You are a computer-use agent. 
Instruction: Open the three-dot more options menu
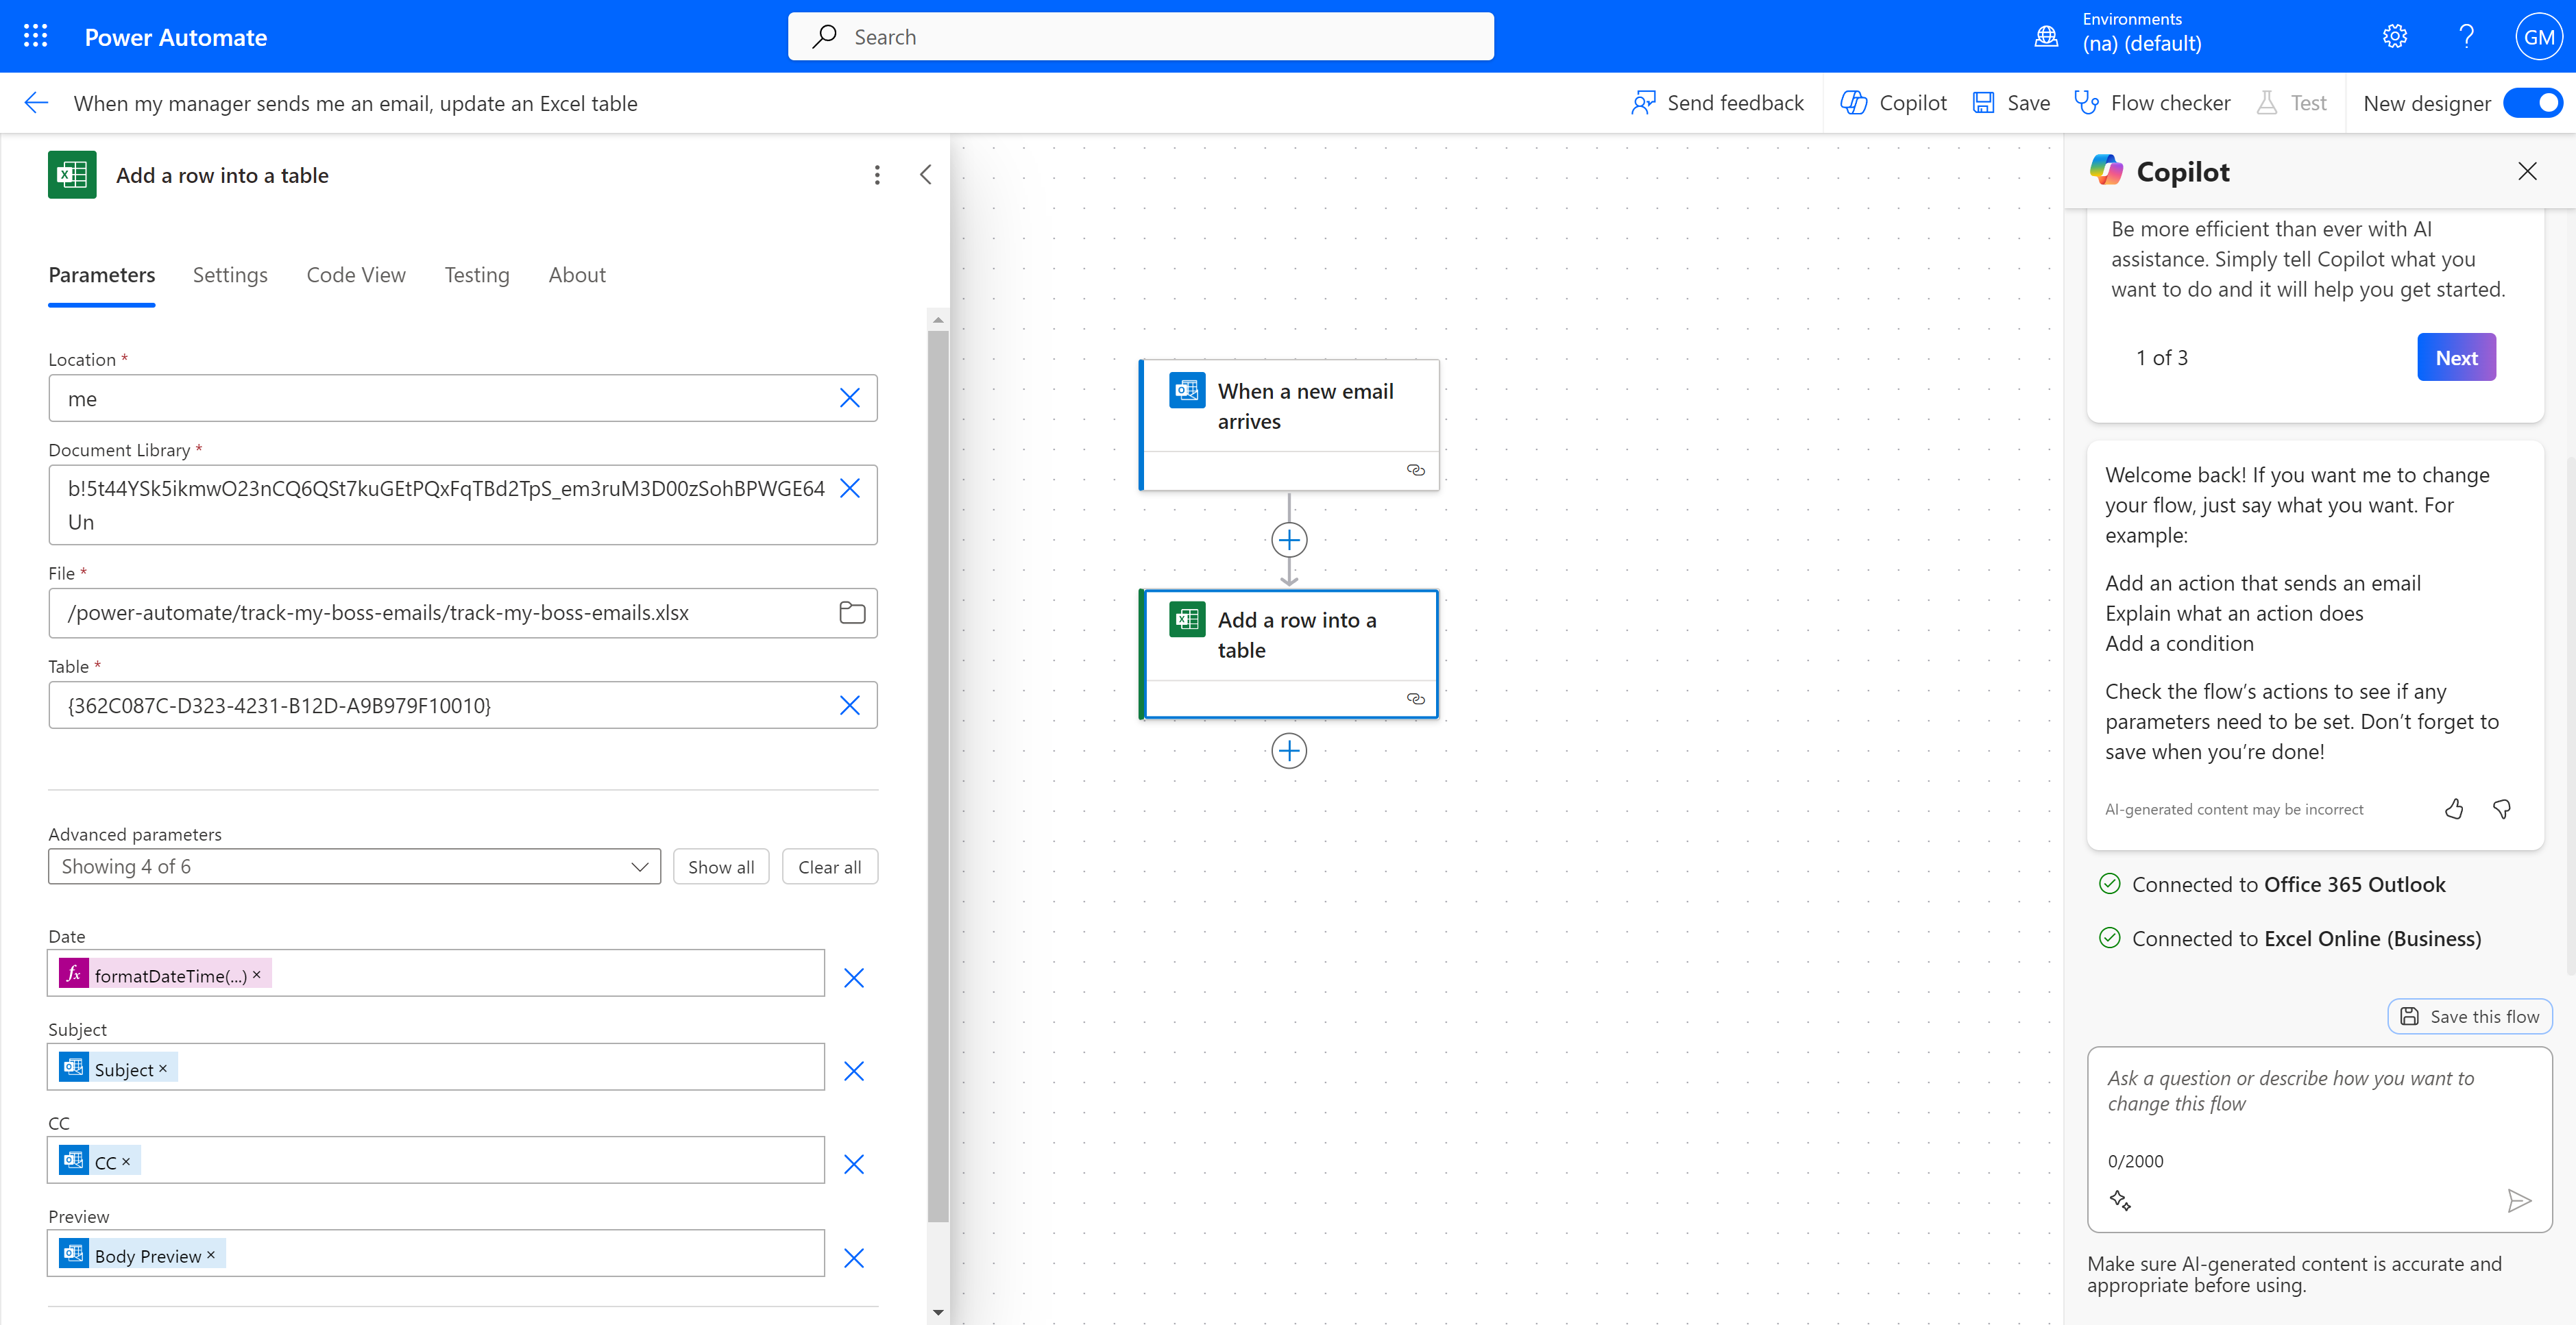[877, 175]
